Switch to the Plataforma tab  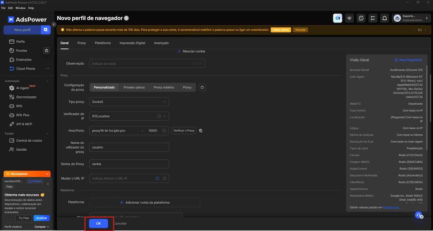click(103, 43)
